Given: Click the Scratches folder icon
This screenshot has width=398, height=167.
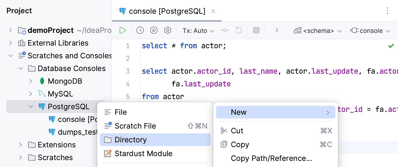Looking at the screenshot, I should click(x=32, y=157).
